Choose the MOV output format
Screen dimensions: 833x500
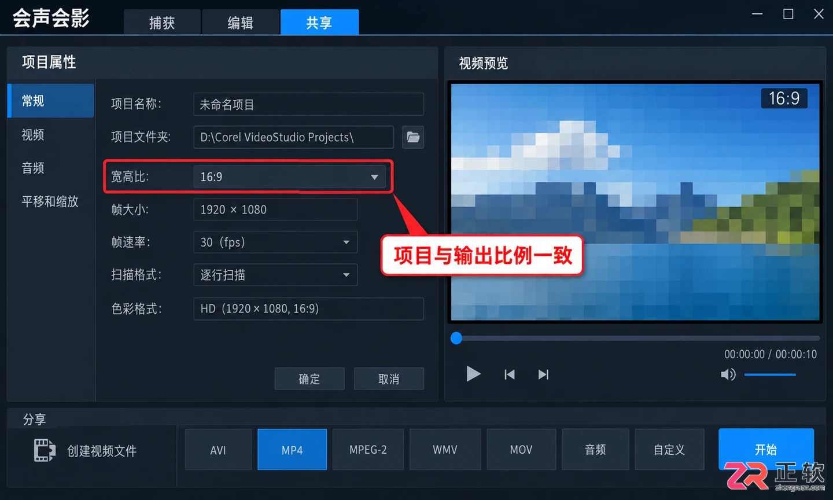pos(521,450)
